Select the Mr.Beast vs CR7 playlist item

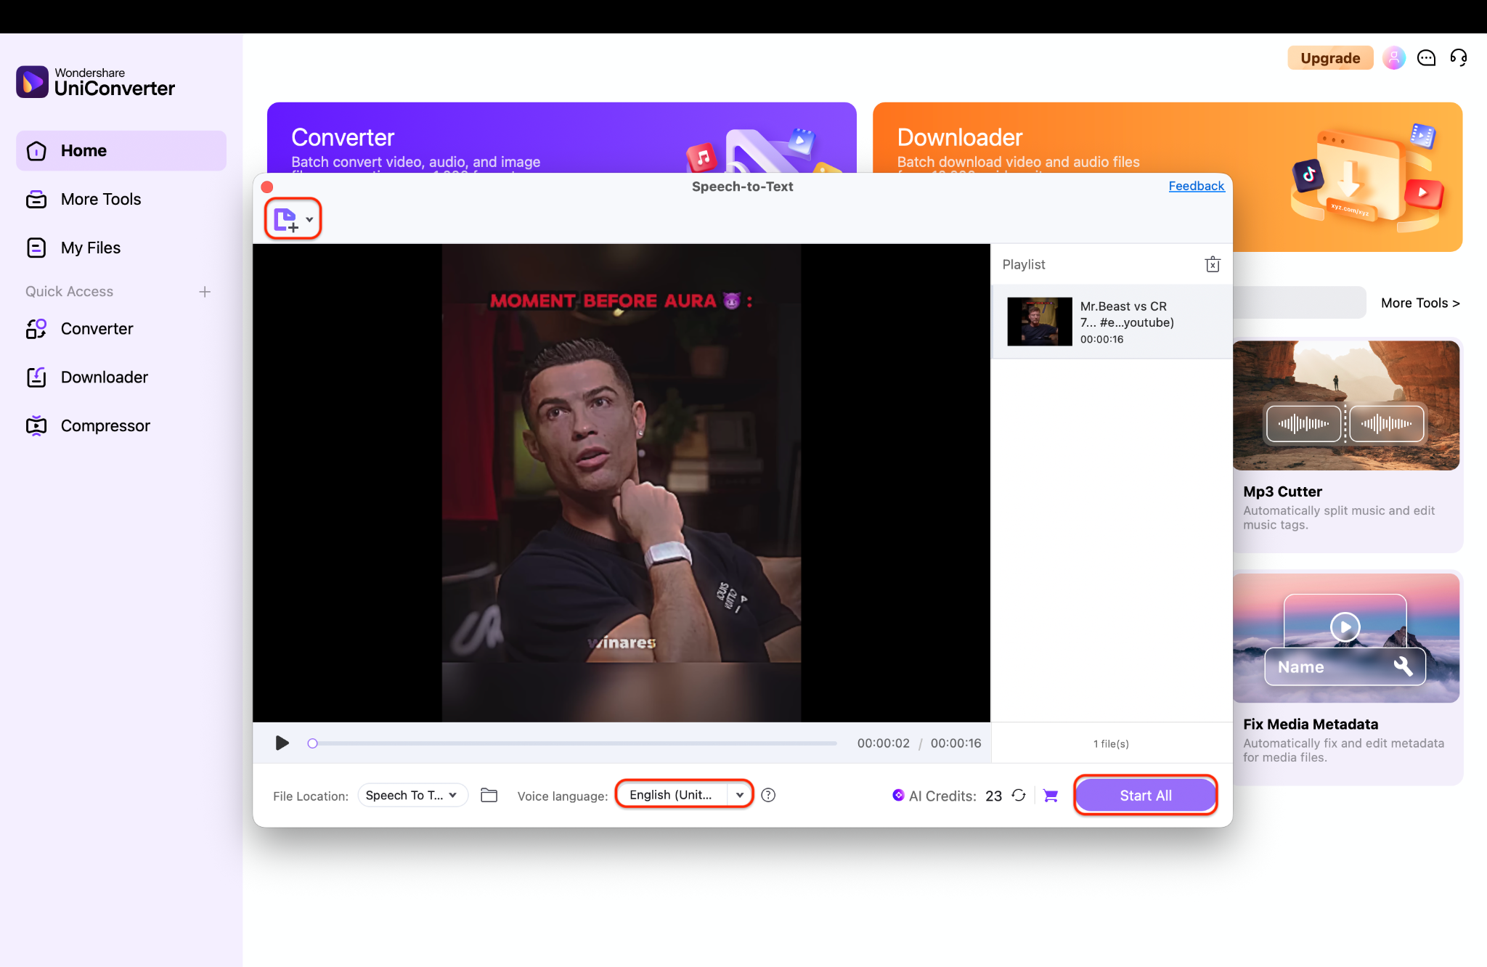pyautogui.click(x=1109, y=322)
